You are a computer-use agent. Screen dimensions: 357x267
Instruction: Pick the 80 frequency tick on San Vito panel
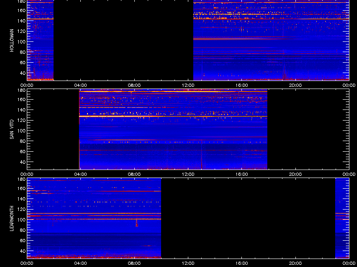tap(23, 141)
